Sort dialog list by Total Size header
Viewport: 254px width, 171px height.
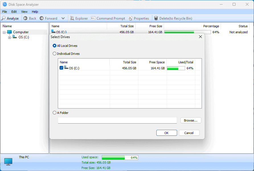pyautogui.click(x=124, y=62)
